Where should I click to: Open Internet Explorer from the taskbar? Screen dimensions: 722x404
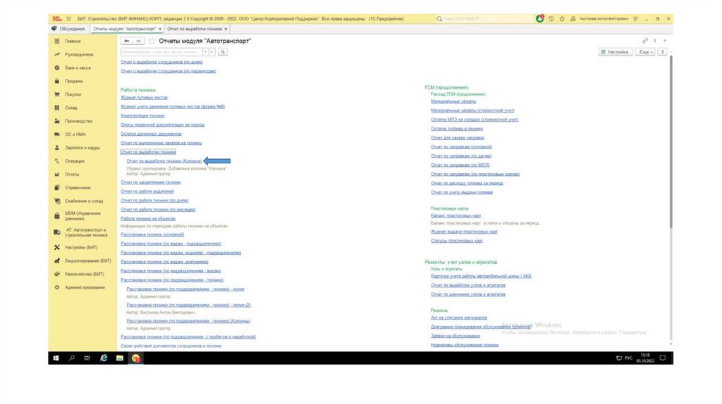[104, 358]
